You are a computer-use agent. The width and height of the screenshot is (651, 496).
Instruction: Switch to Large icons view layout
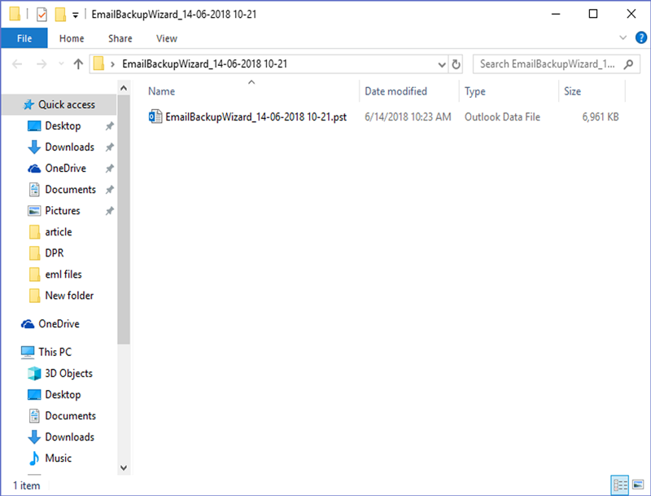click(x=638, y=485)
